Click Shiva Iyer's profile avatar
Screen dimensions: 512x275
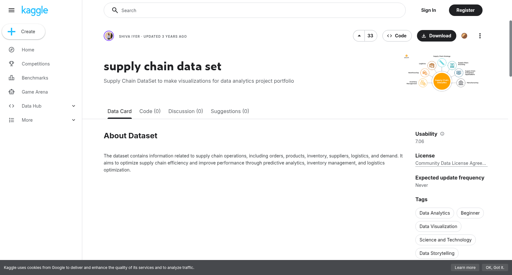pos(109,36)
